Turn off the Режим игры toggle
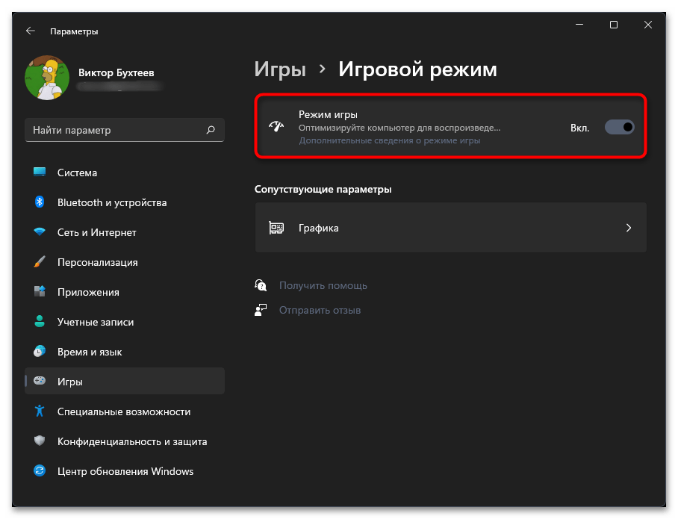This screenshot has width=678, height=519. [619, 127]
